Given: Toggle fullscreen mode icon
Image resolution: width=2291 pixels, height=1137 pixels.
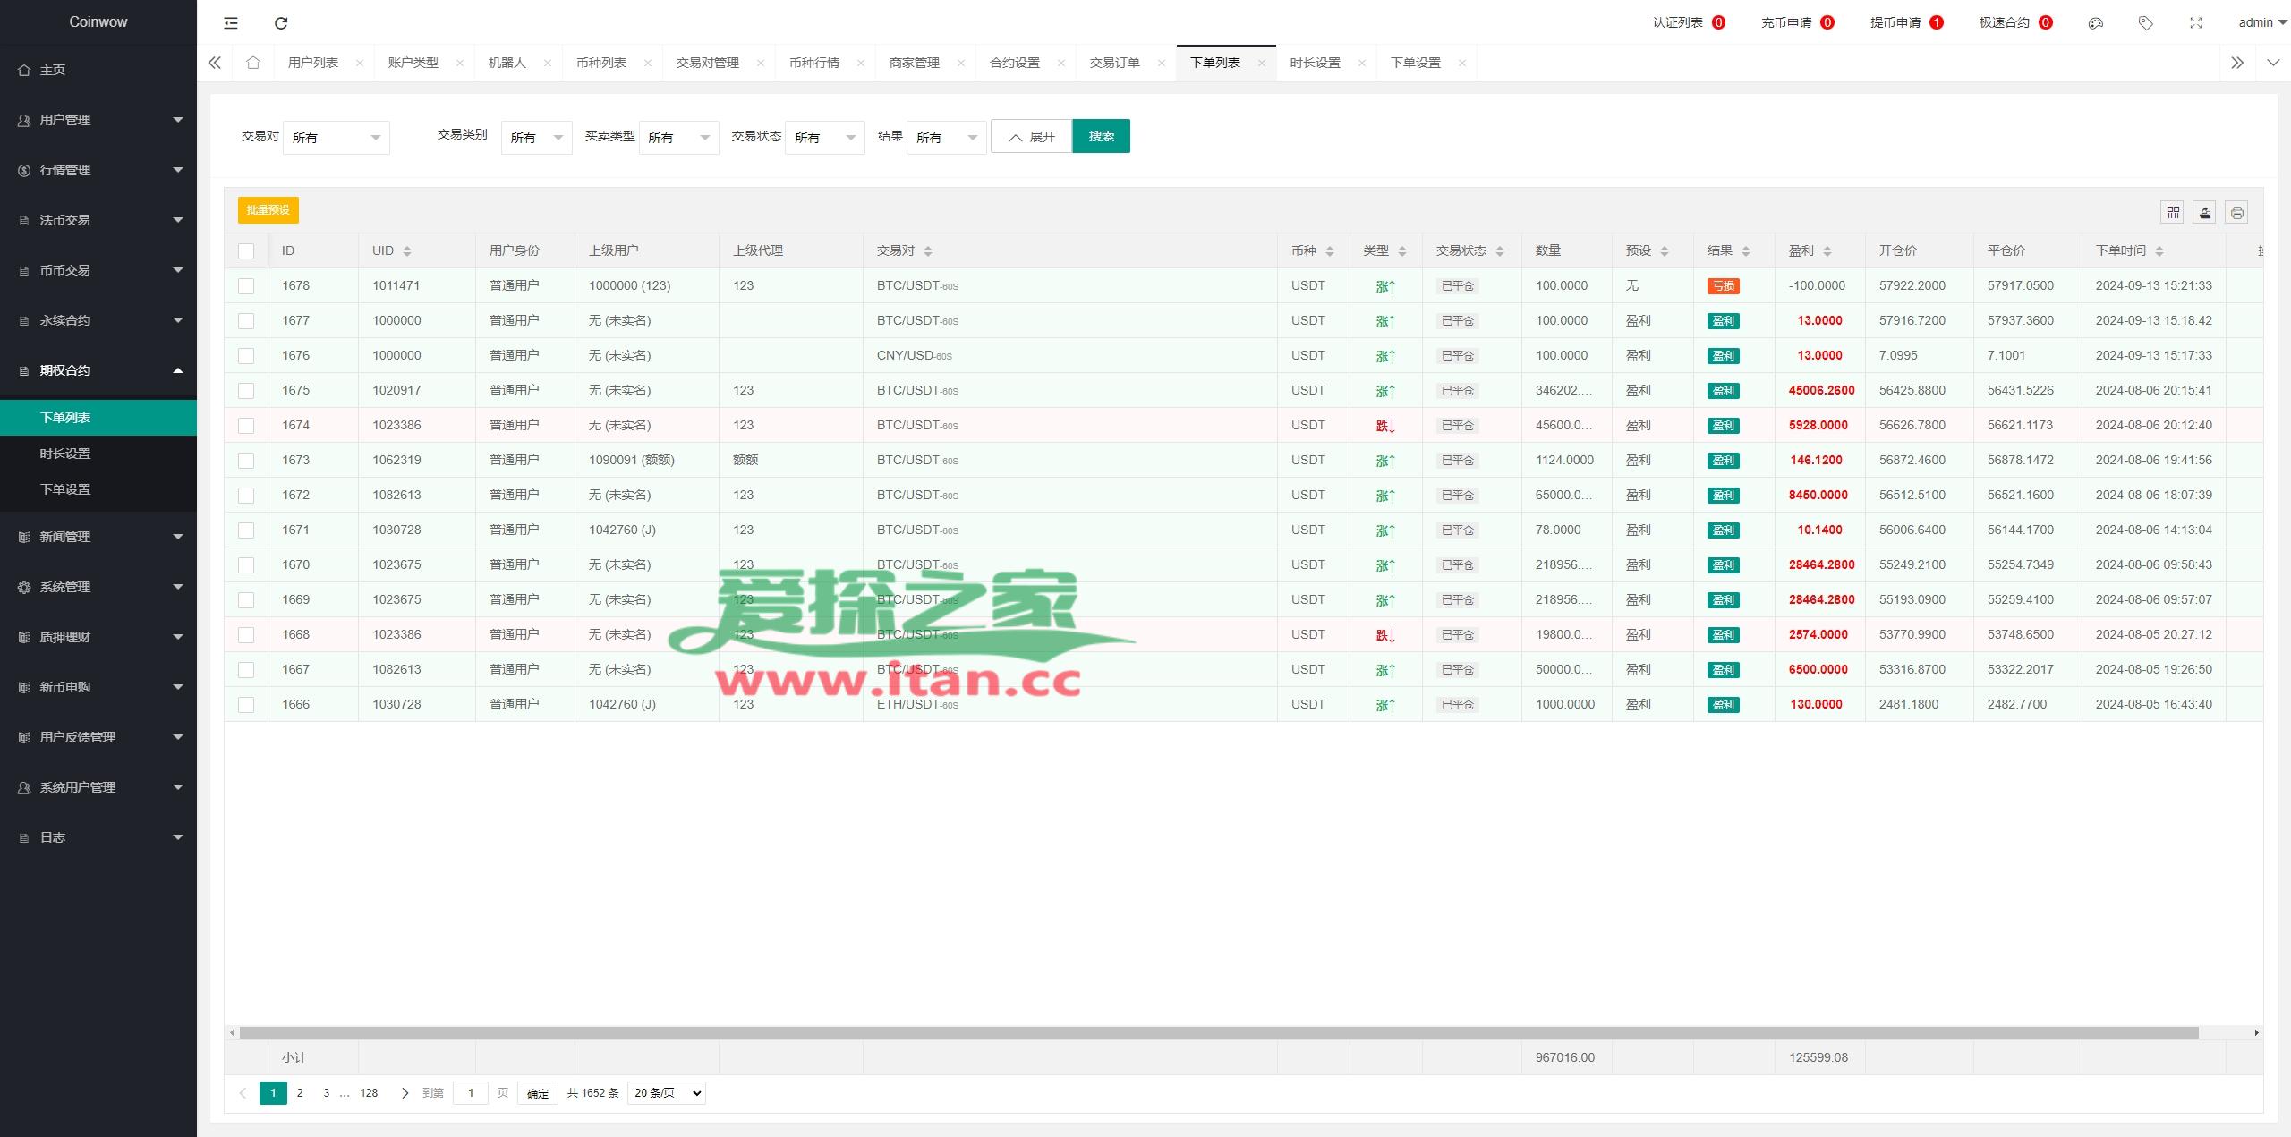Looking at the screenshot, I should click(x=2195, y=23).
